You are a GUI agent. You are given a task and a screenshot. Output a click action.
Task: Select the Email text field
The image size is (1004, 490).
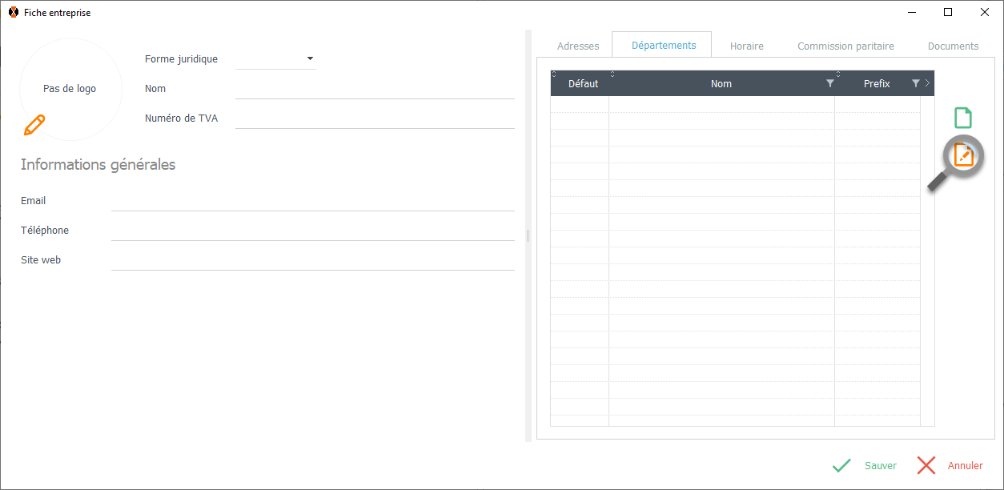coord(312,201)
